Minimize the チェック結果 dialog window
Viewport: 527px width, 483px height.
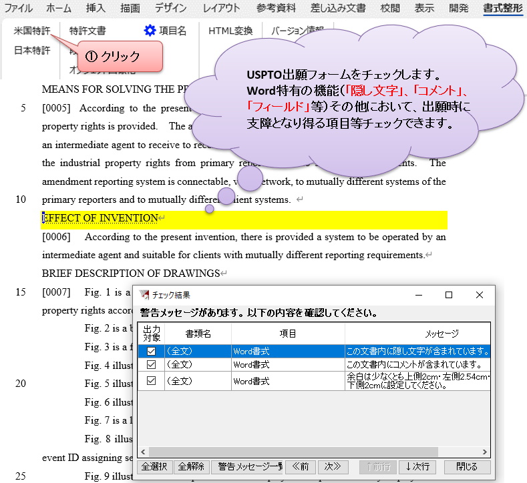tap(418, 295)
